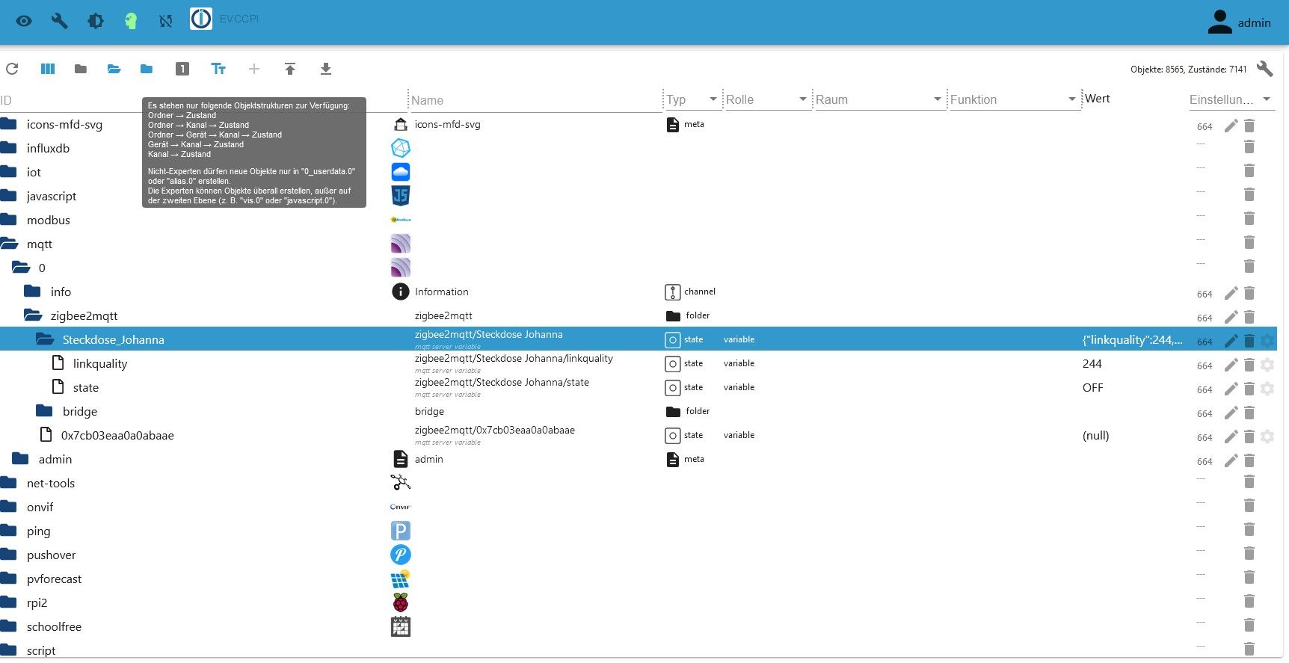
Task: Edit the icons-mfd-svg object with pencil
Action: click(1231, 126)
